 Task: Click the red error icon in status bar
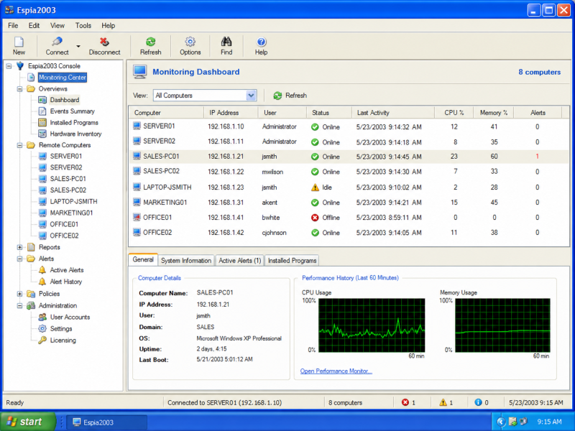pos(405,402)
